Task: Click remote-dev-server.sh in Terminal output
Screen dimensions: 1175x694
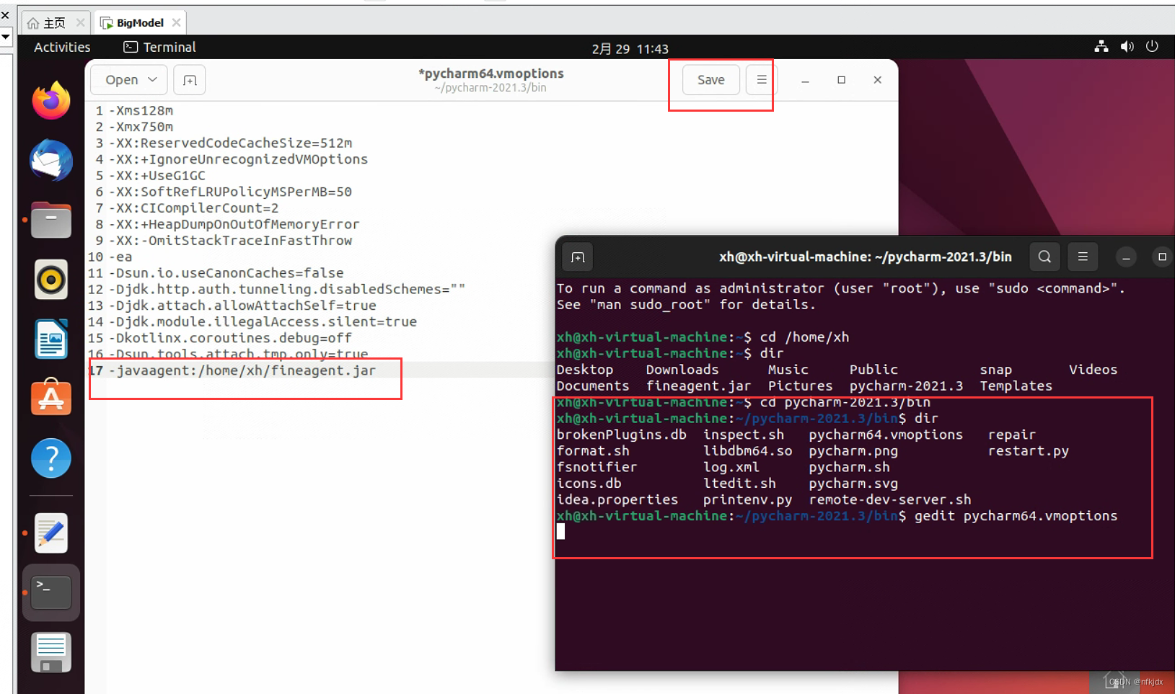Action: tap(890, 499)
